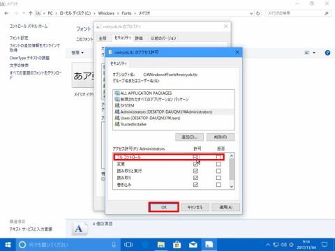This screenshot has width=335, height=251.
Task: Open the Windows Start menu
Action: [x=8, y=245]
